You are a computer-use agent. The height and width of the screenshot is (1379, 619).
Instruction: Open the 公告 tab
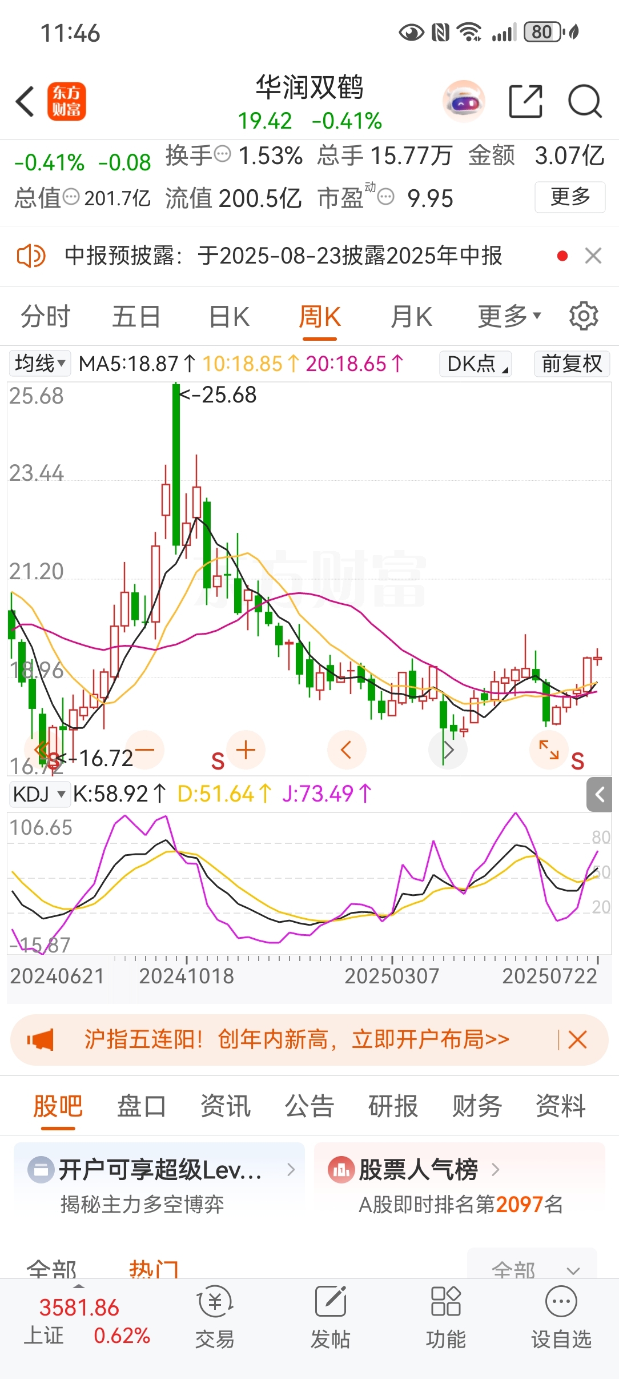point(309,1106)
